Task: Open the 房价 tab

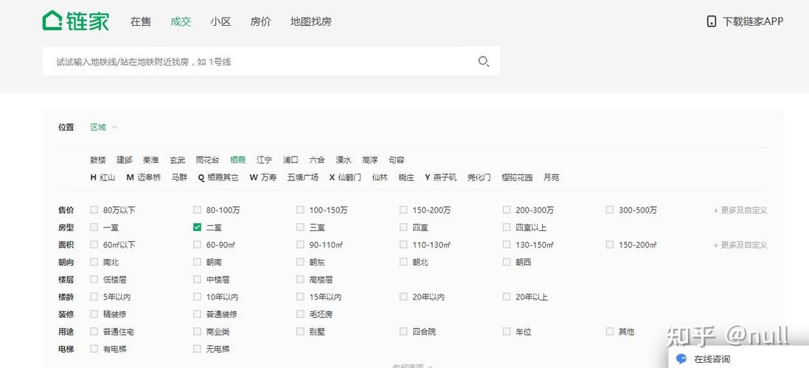Action: point(260,21)
